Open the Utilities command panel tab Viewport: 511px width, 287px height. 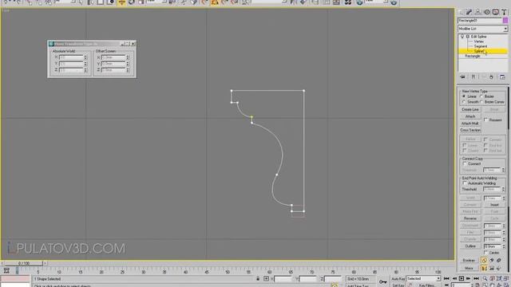[504, 12]
